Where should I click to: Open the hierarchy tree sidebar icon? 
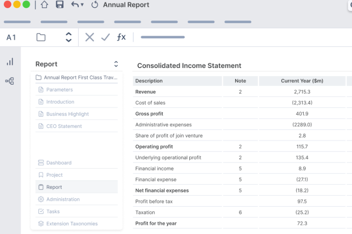pos(10,81)
